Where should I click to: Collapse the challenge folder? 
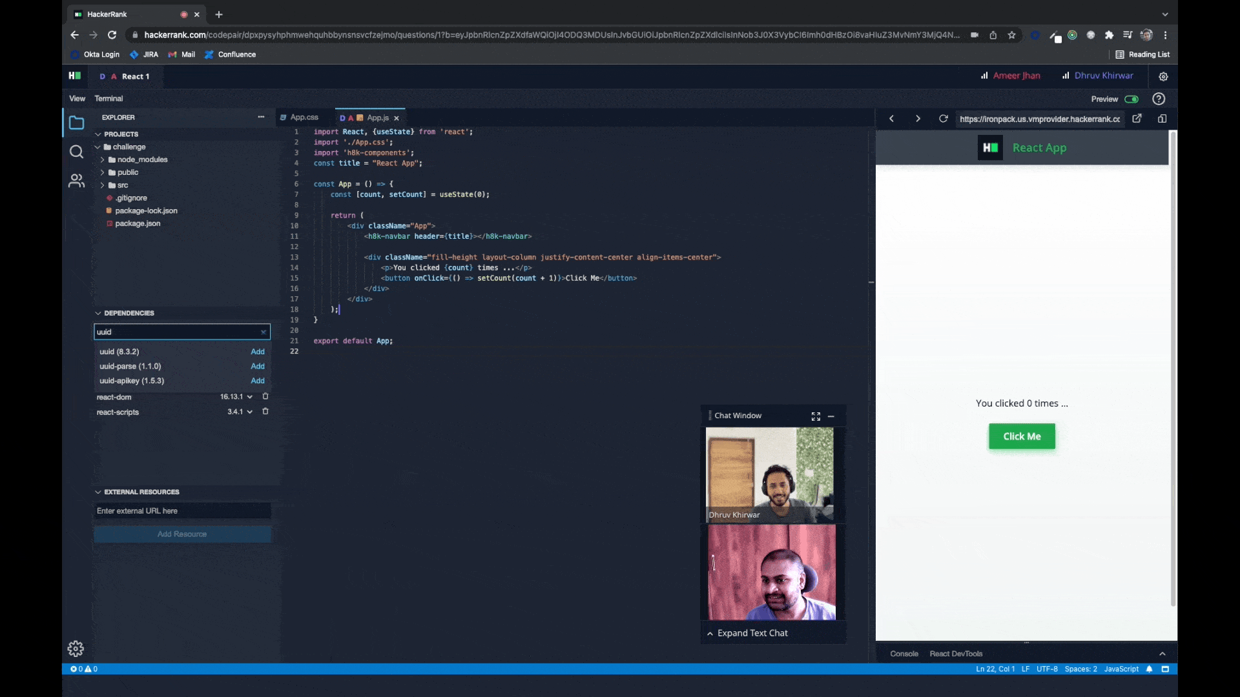tap(98, 147)
